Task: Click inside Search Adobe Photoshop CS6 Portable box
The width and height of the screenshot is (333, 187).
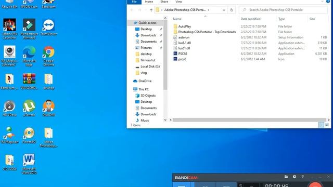Action: pyautogui.click(x=283, y=10)
